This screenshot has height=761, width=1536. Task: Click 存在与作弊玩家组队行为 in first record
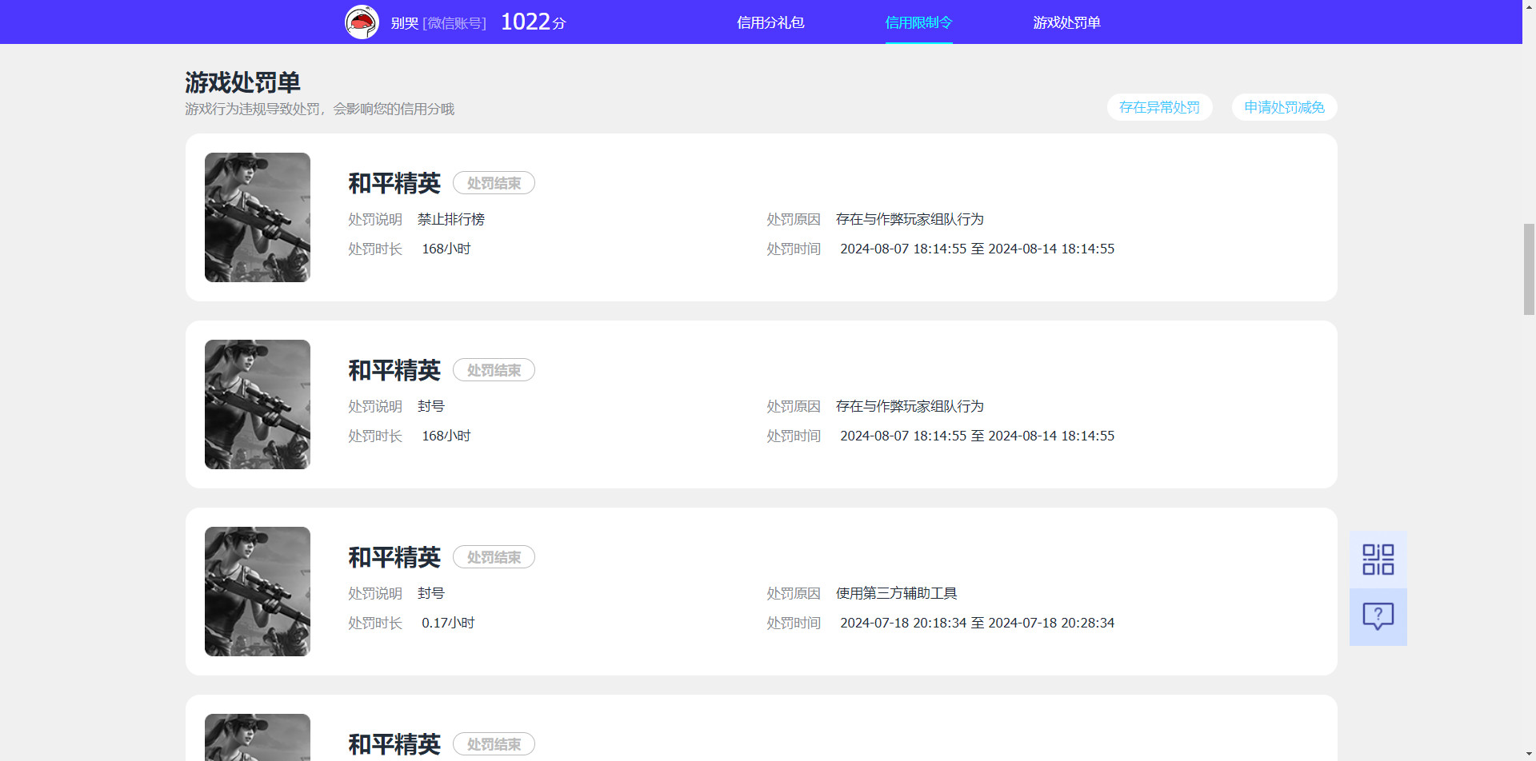(910, 219)
